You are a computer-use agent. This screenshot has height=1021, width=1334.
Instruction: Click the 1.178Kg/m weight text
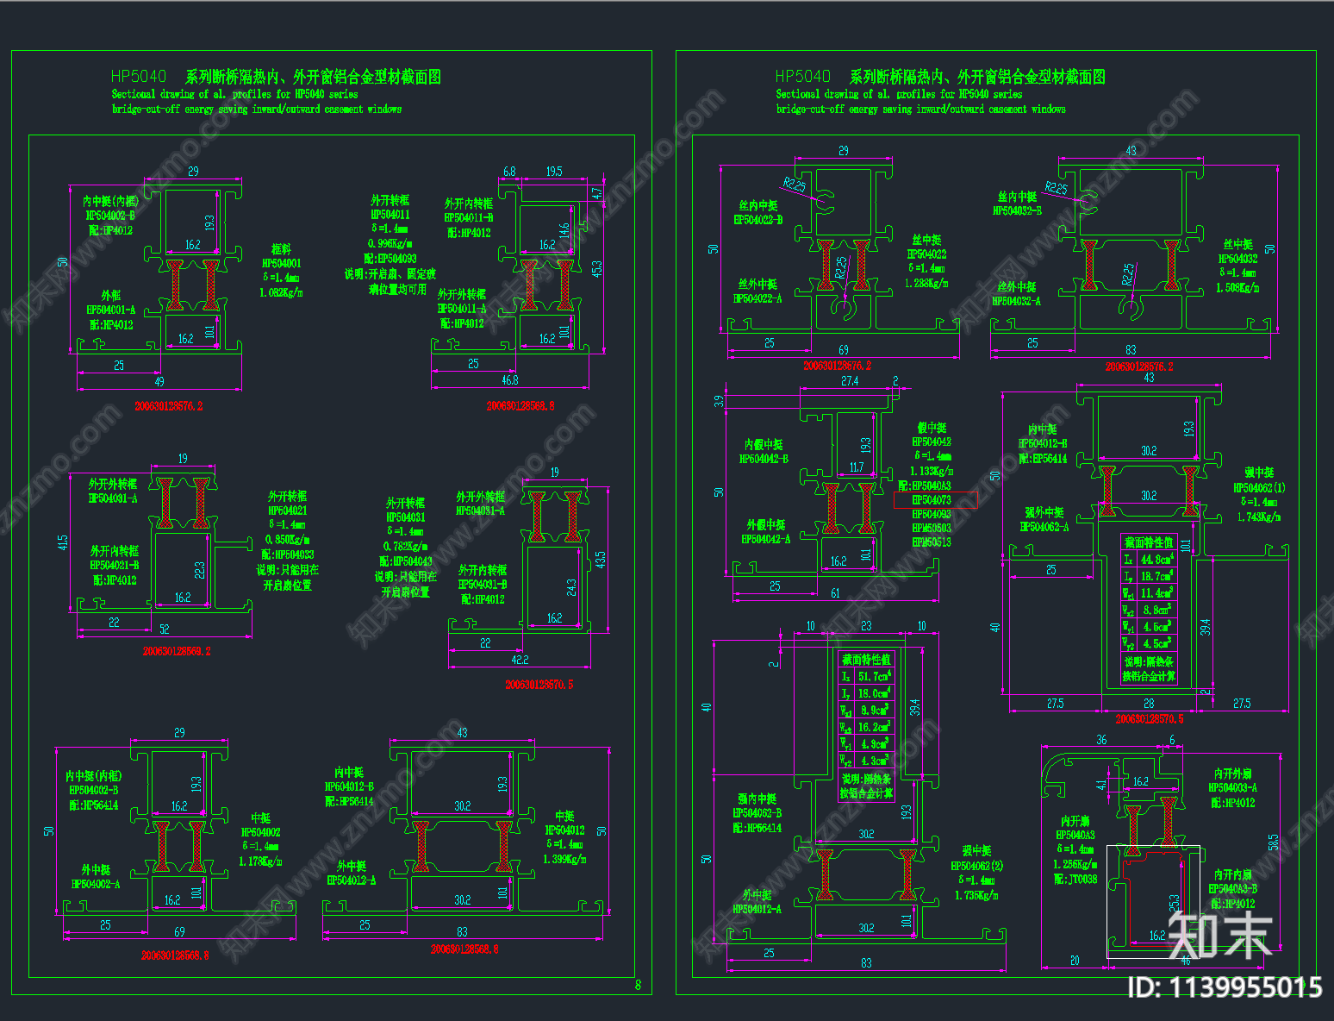tap(260, 861)
